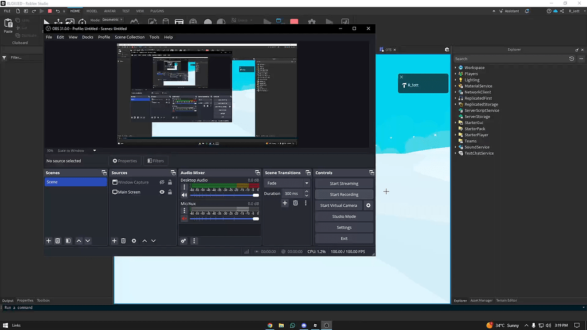This screenshot has width=587, height=330.
Task: Undock the Scene Transitions panel
Action: 308,172
